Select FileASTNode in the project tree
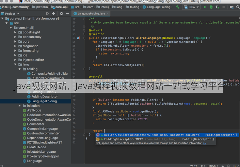Screen dimensions: 240x167 click(x=34, y=147)
